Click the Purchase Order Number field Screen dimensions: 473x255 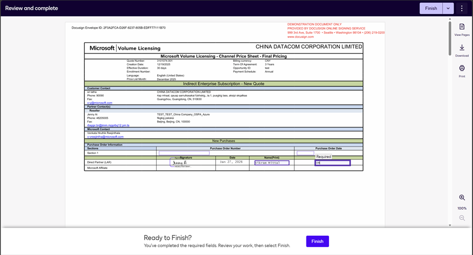coord(184,153)
